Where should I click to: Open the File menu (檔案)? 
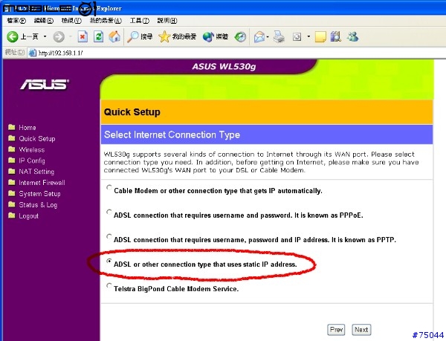point(16,21)
